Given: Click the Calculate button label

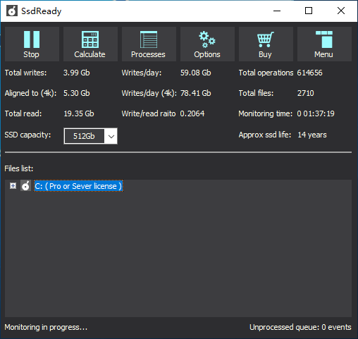Looking at the screenshot, I should tap(89, 54).
